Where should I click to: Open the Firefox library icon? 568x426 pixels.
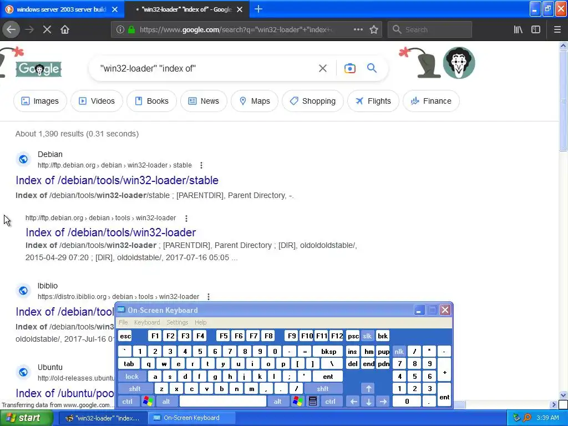tap(518, 29)
